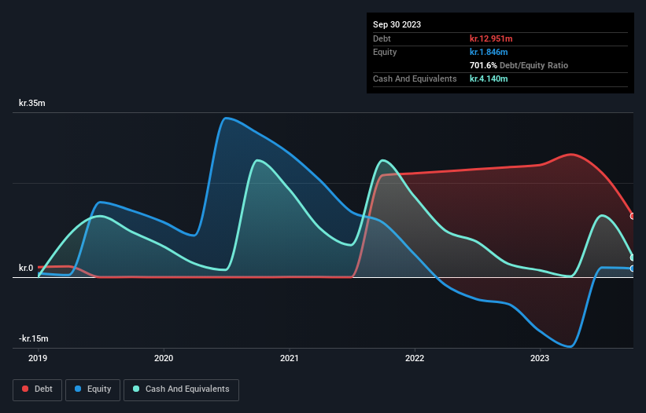Click the kr.1.846m equity value

(489, 52)
